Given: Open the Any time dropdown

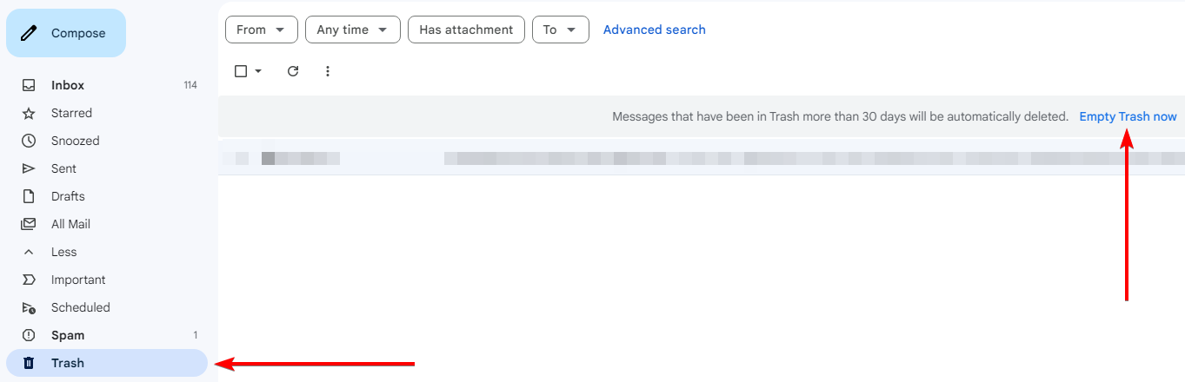Looking at the screenshot, I should tap(353, 30).
